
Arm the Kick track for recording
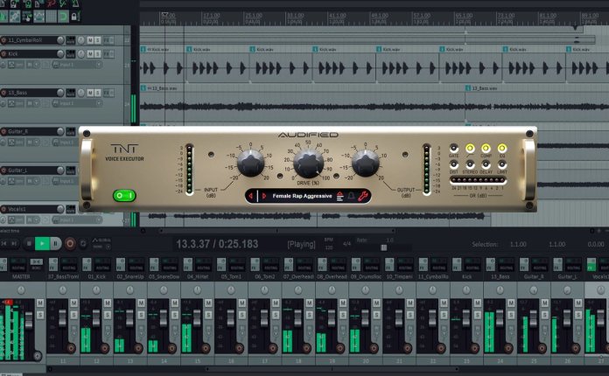pyautogui.click(x=3, y=53)
